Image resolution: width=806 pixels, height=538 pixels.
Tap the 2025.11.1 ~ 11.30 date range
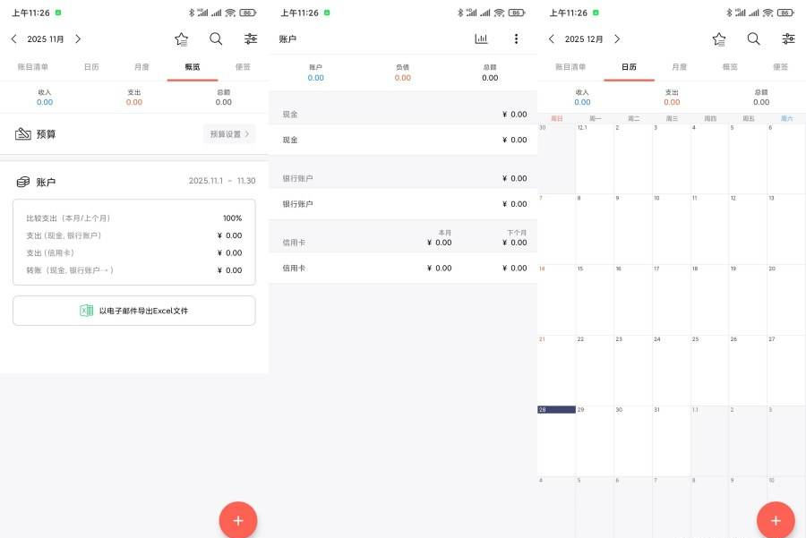pyautogui.click(x=222, y=181)
